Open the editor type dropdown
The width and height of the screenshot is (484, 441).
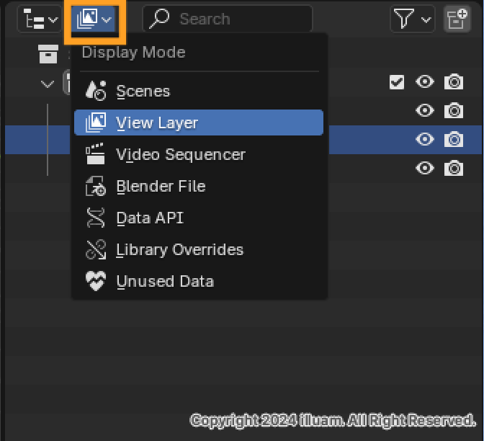pyautogui.click(x=40, y=19)
